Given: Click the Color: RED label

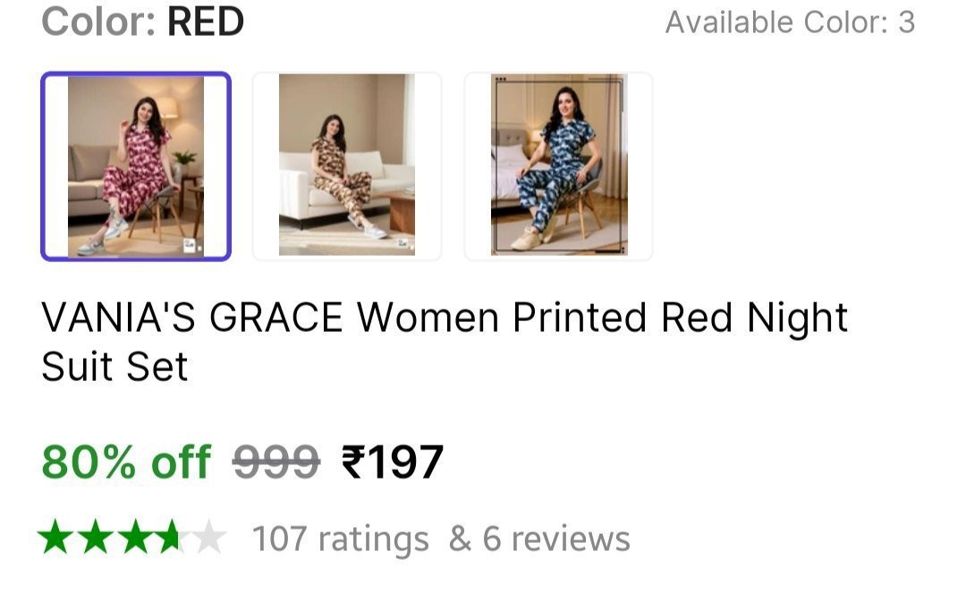Looking at the screenshot, I should (98, 22).
